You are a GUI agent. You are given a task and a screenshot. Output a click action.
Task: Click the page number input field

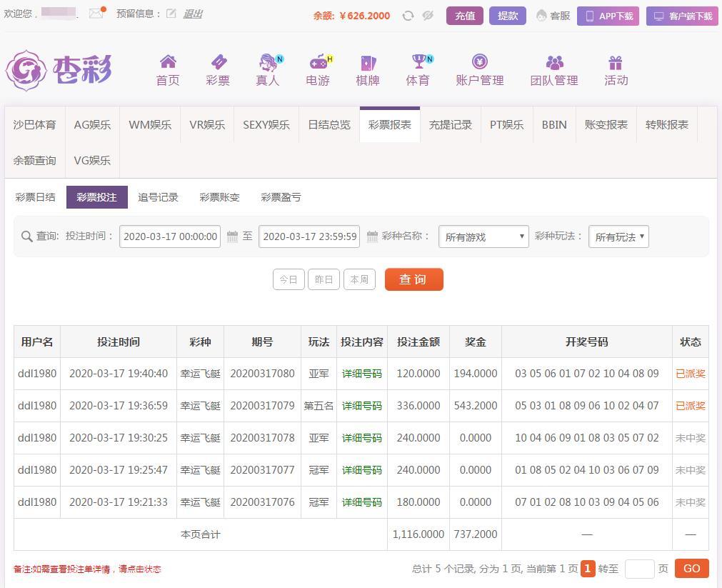[x=639, y=569]
